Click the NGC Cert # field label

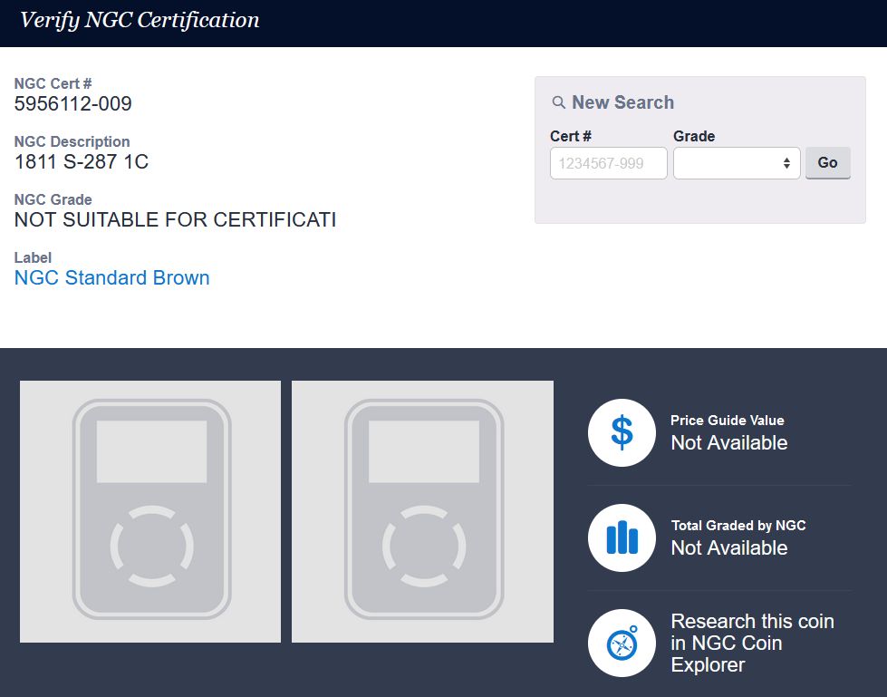[x=53, y=83]
